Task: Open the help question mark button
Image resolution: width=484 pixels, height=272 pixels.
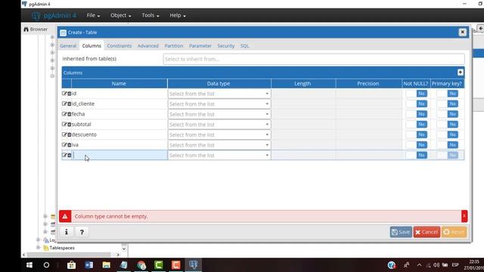Action: (82, 232)
